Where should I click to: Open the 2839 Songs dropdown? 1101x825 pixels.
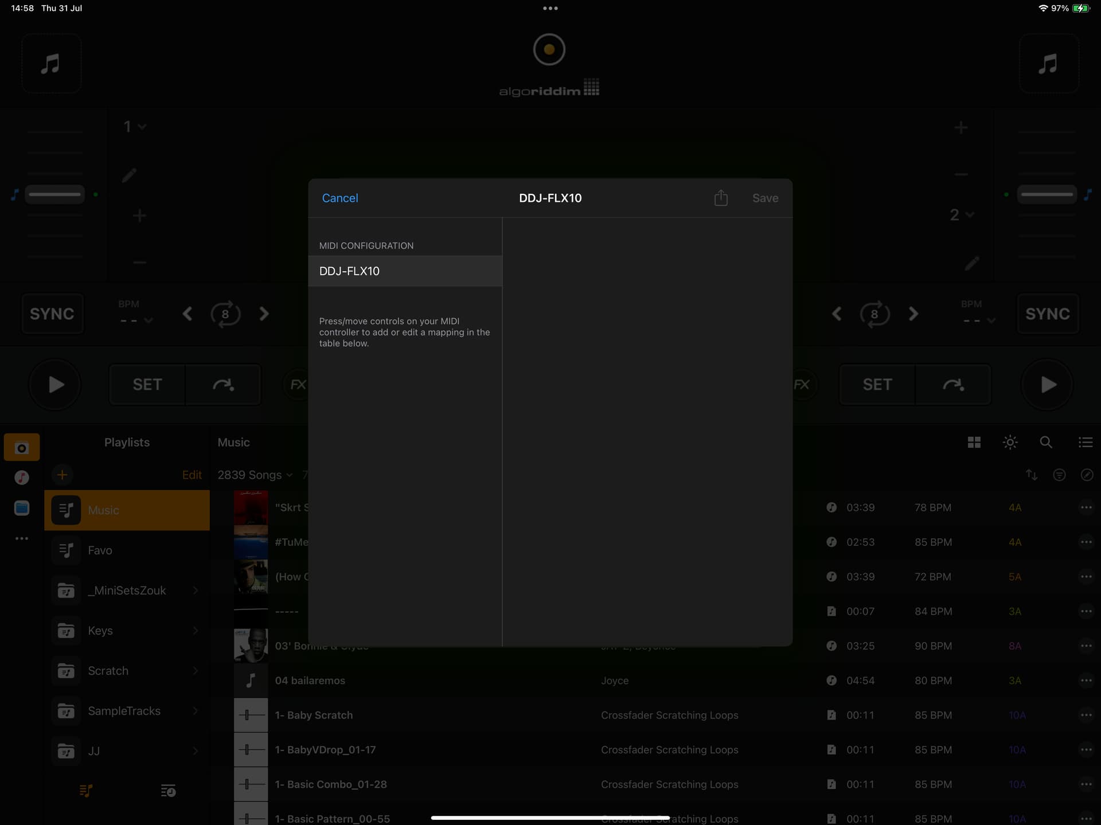255,475
